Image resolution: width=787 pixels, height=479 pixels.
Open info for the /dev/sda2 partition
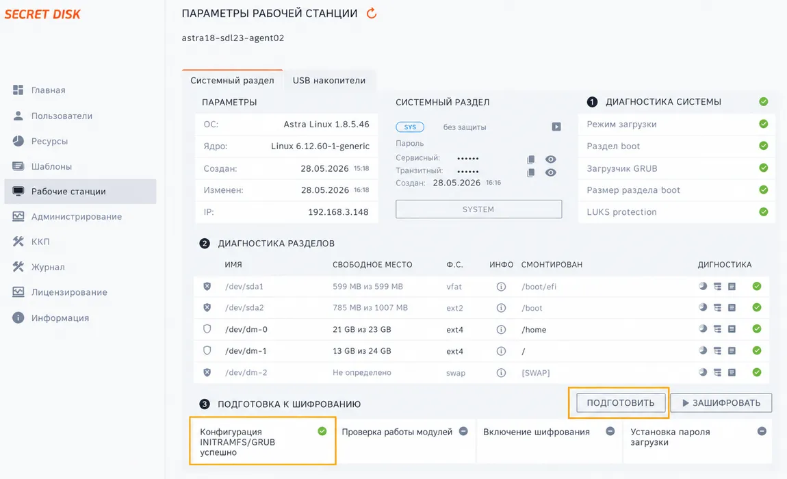pyautogui.click(x=501, y=308)
